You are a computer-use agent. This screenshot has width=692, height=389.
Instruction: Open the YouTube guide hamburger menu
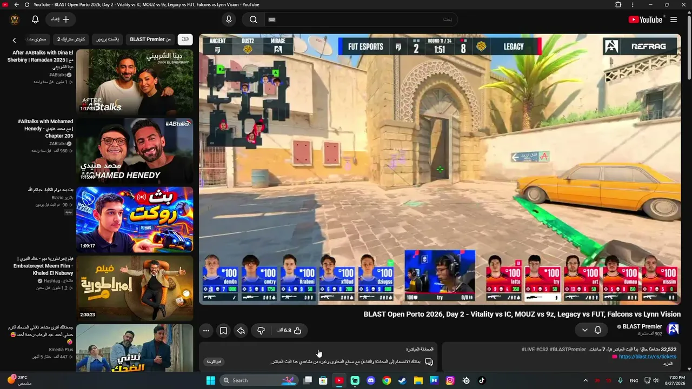tap(674, 19)
